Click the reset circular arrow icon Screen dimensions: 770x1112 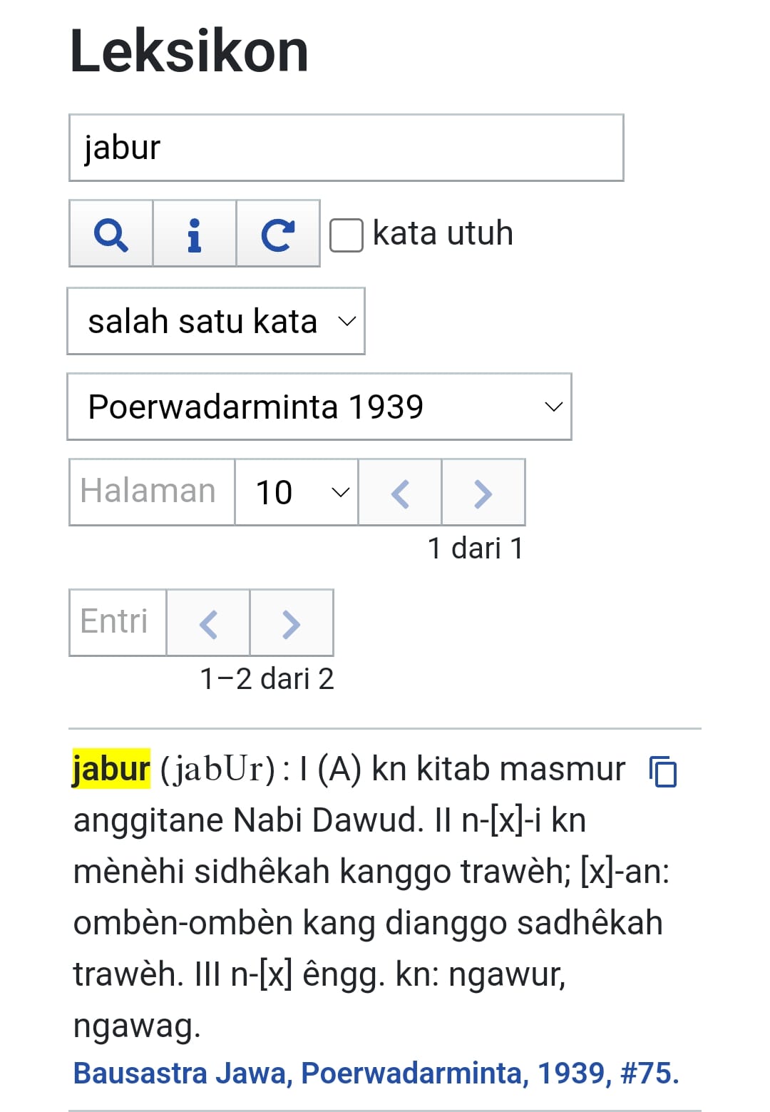(277, 234)
